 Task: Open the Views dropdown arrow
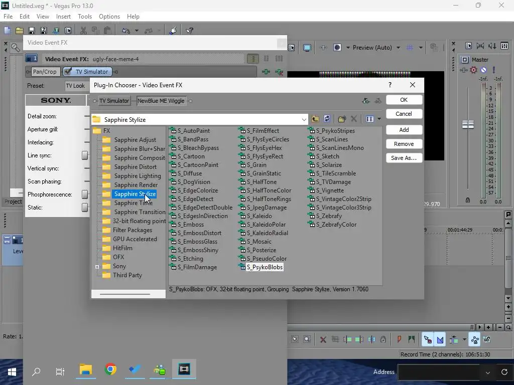[379, 119]
